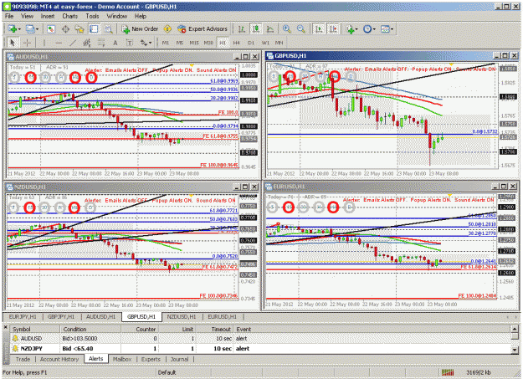Switch to the NZDUSD,H1 chart tab
Image resolution: width=523 pixels, height=379 pixels.
point(182,316)
